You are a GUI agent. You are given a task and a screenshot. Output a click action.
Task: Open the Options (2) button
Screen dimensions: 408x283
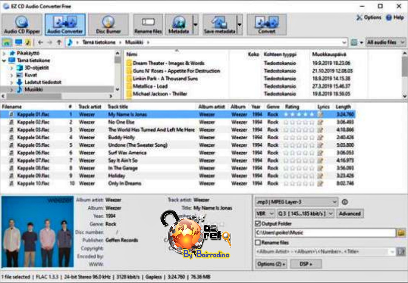pos(271,264)
